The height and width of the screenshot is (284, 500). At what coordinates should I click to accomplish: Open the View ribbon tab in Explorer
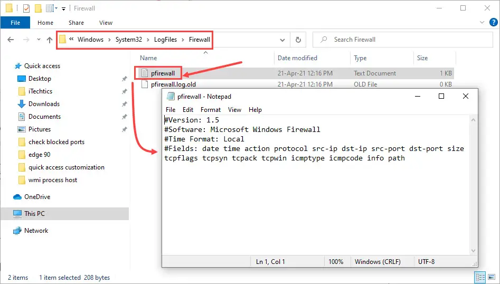(x=106, y=23)
